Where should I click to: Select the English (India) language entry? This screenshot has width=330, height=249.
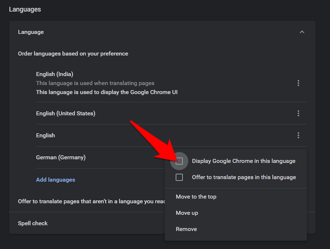(171, 83)
